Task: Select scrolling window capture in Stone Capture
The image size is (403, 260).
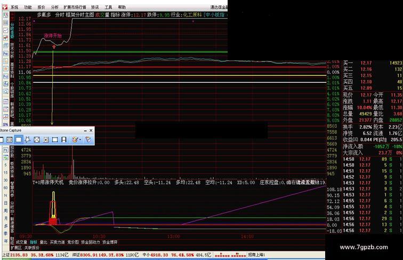Action: pos(46,139)
